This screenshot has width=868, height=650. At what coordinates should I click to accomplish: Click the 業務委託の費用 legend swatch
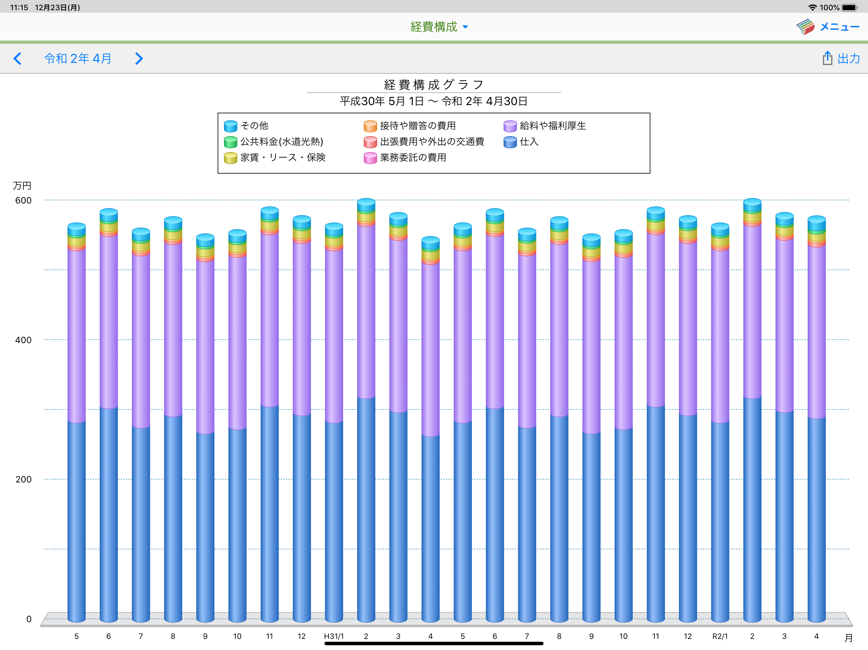point(370,158)
